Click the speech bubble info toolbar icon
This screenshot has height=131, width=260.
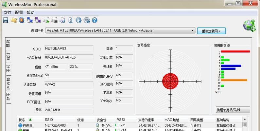click(x=87, y=20)
